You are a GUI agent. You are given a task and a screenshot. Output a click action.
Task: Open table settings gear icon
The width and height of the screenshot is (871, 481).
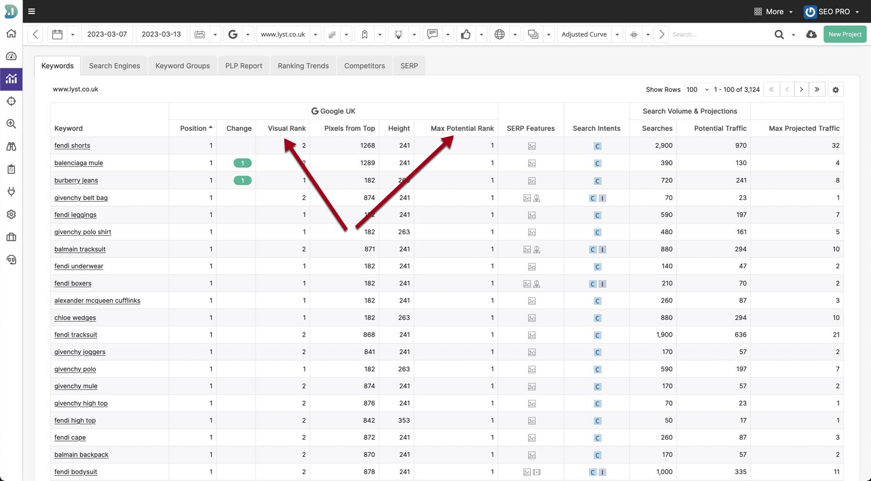point(836,90)
